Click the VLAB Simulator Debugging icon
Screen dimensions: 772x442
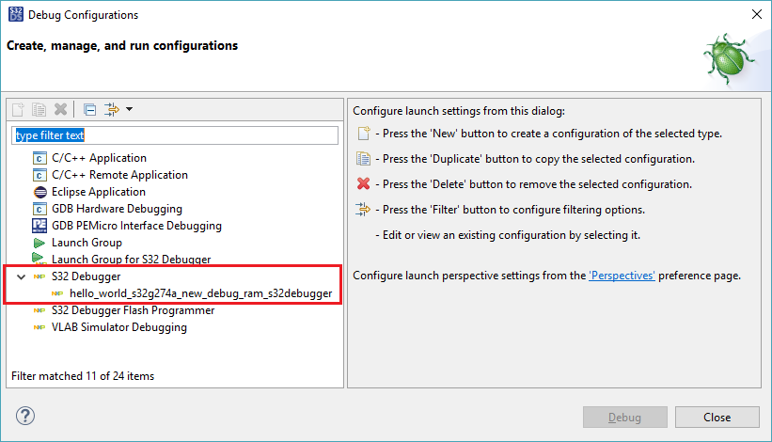pos(39,327)
